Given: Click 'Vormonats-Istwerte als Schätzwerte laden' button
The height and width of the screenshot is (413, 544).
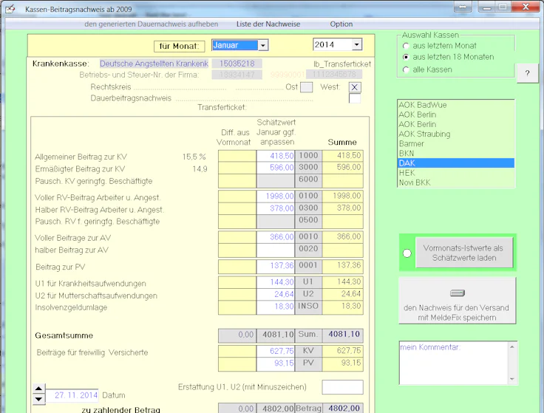Looking at the screenshot, I should point(464,253).
